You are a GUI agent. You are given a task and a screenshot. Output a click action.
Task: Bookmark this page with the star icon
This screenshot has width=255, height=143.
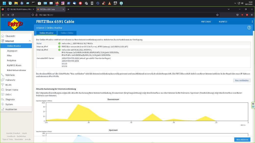pyautogui.click(x=217, y=15)
